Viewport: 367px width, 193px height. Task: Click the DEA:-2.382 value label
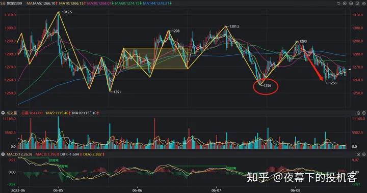(93, 154)
